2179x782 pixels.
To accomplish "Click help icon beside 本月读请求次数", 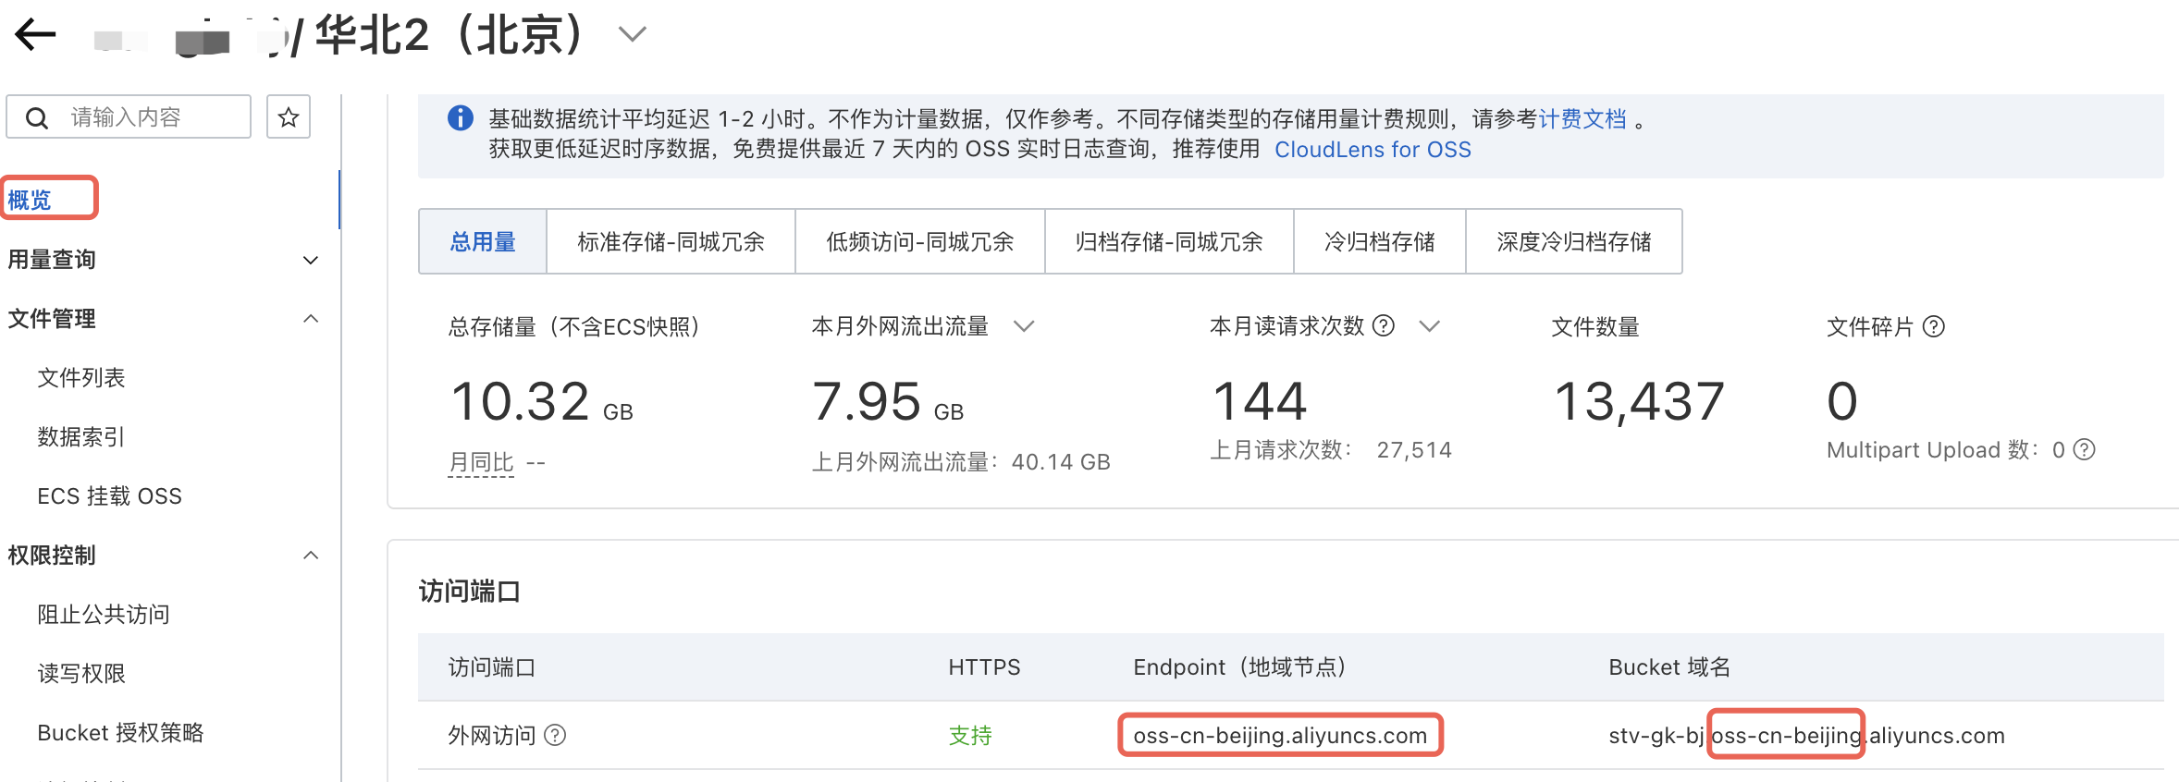I will point(1384,326).
